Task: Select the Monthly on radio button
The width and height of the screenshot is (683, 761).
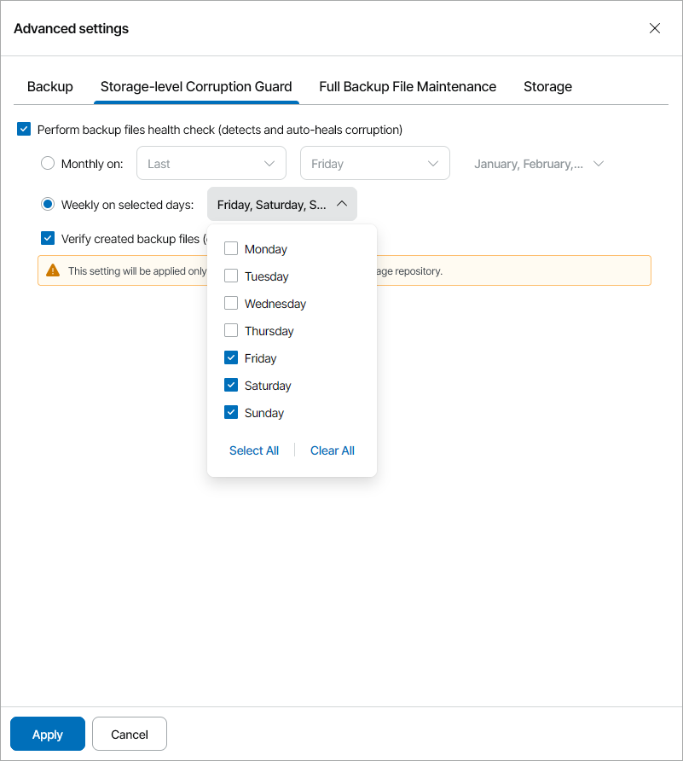Action: pyautogui.click(x=48, y=164)
